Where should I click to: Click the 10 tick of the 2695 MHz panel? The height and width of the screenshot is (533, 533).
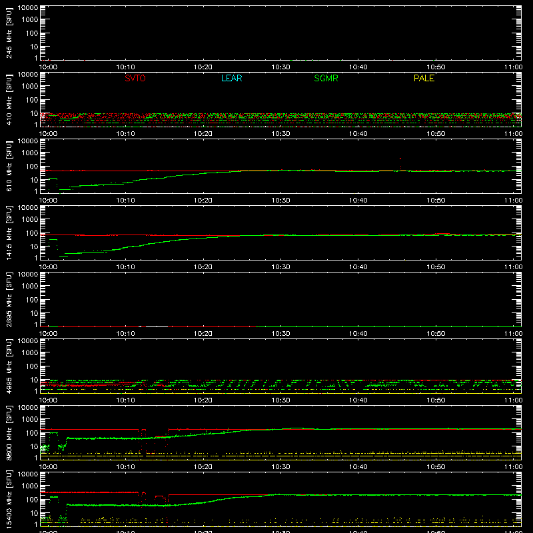pyautogui.click(x=34, y=313)
